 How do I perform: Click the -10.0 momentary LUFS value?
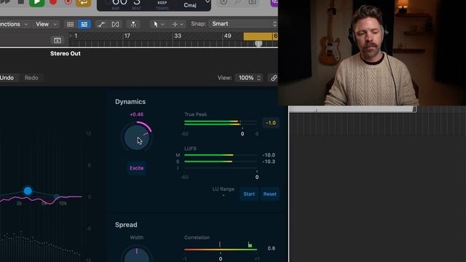pyautogui.click(x=269, y=155)
